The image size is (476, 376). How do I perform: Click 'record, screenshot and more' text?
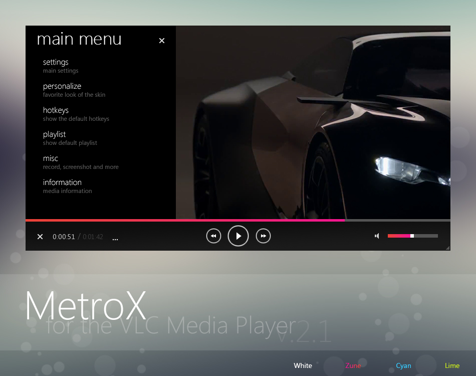(x=81, y=167)
